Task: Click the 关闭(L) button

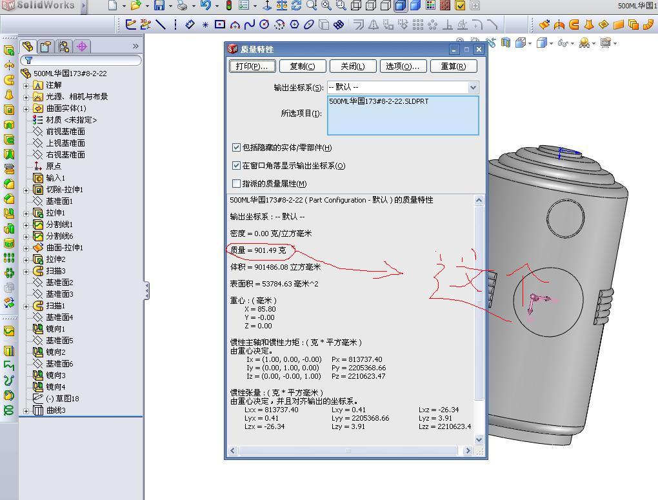Action: [x=353, y=66]
